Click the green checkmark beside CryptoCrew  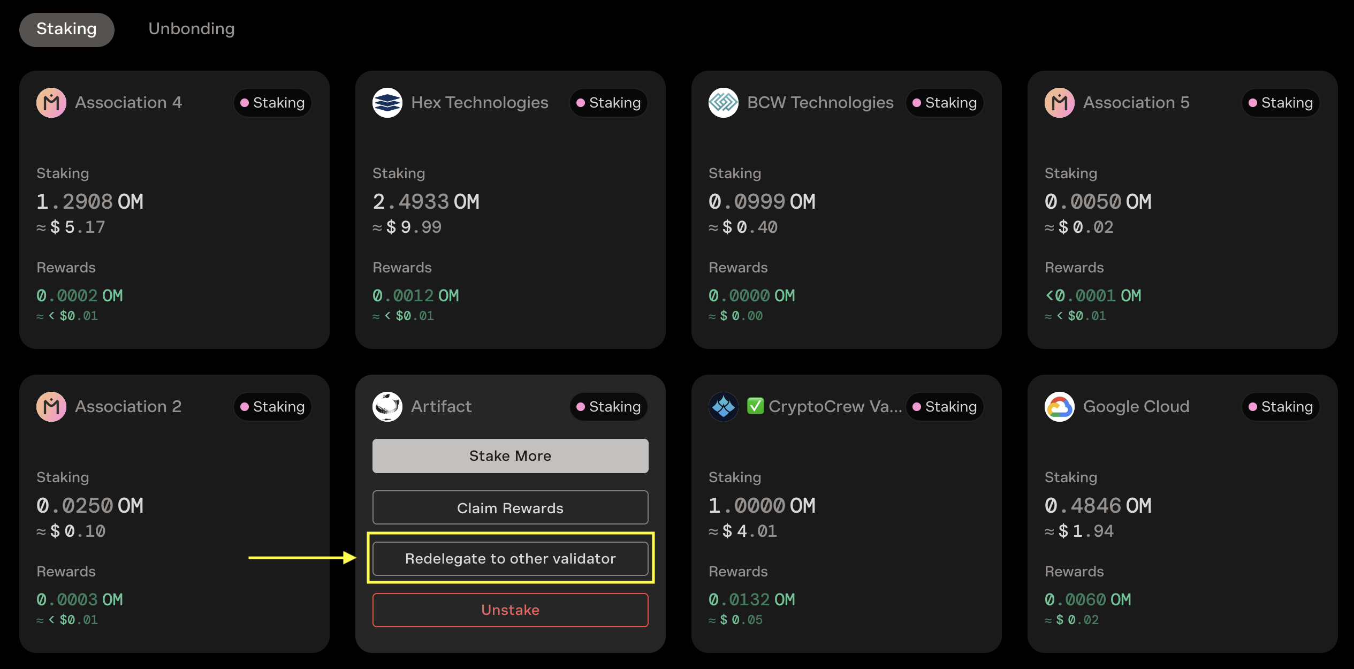point(755,406)
